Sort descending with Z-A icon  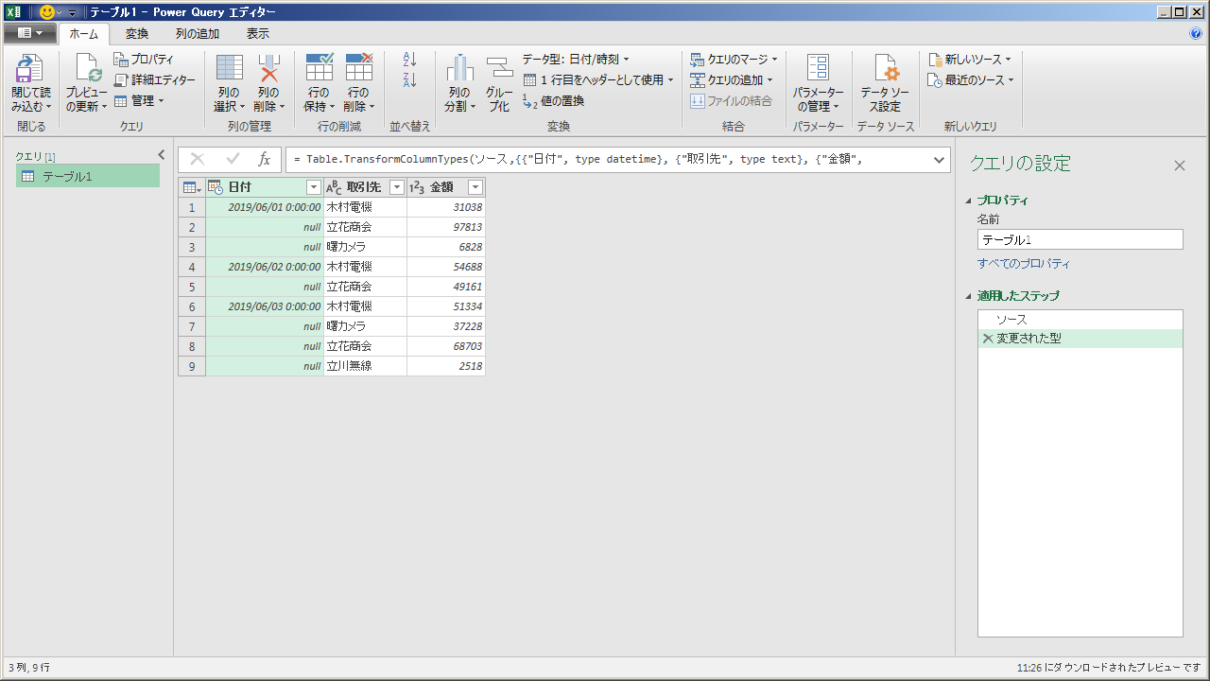point(409,80)
